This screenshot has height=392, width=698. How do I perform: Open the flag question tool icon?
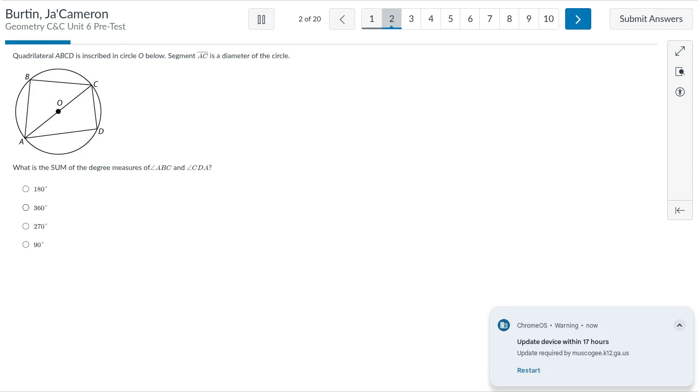pyautogui.click(x=680, y=71)
